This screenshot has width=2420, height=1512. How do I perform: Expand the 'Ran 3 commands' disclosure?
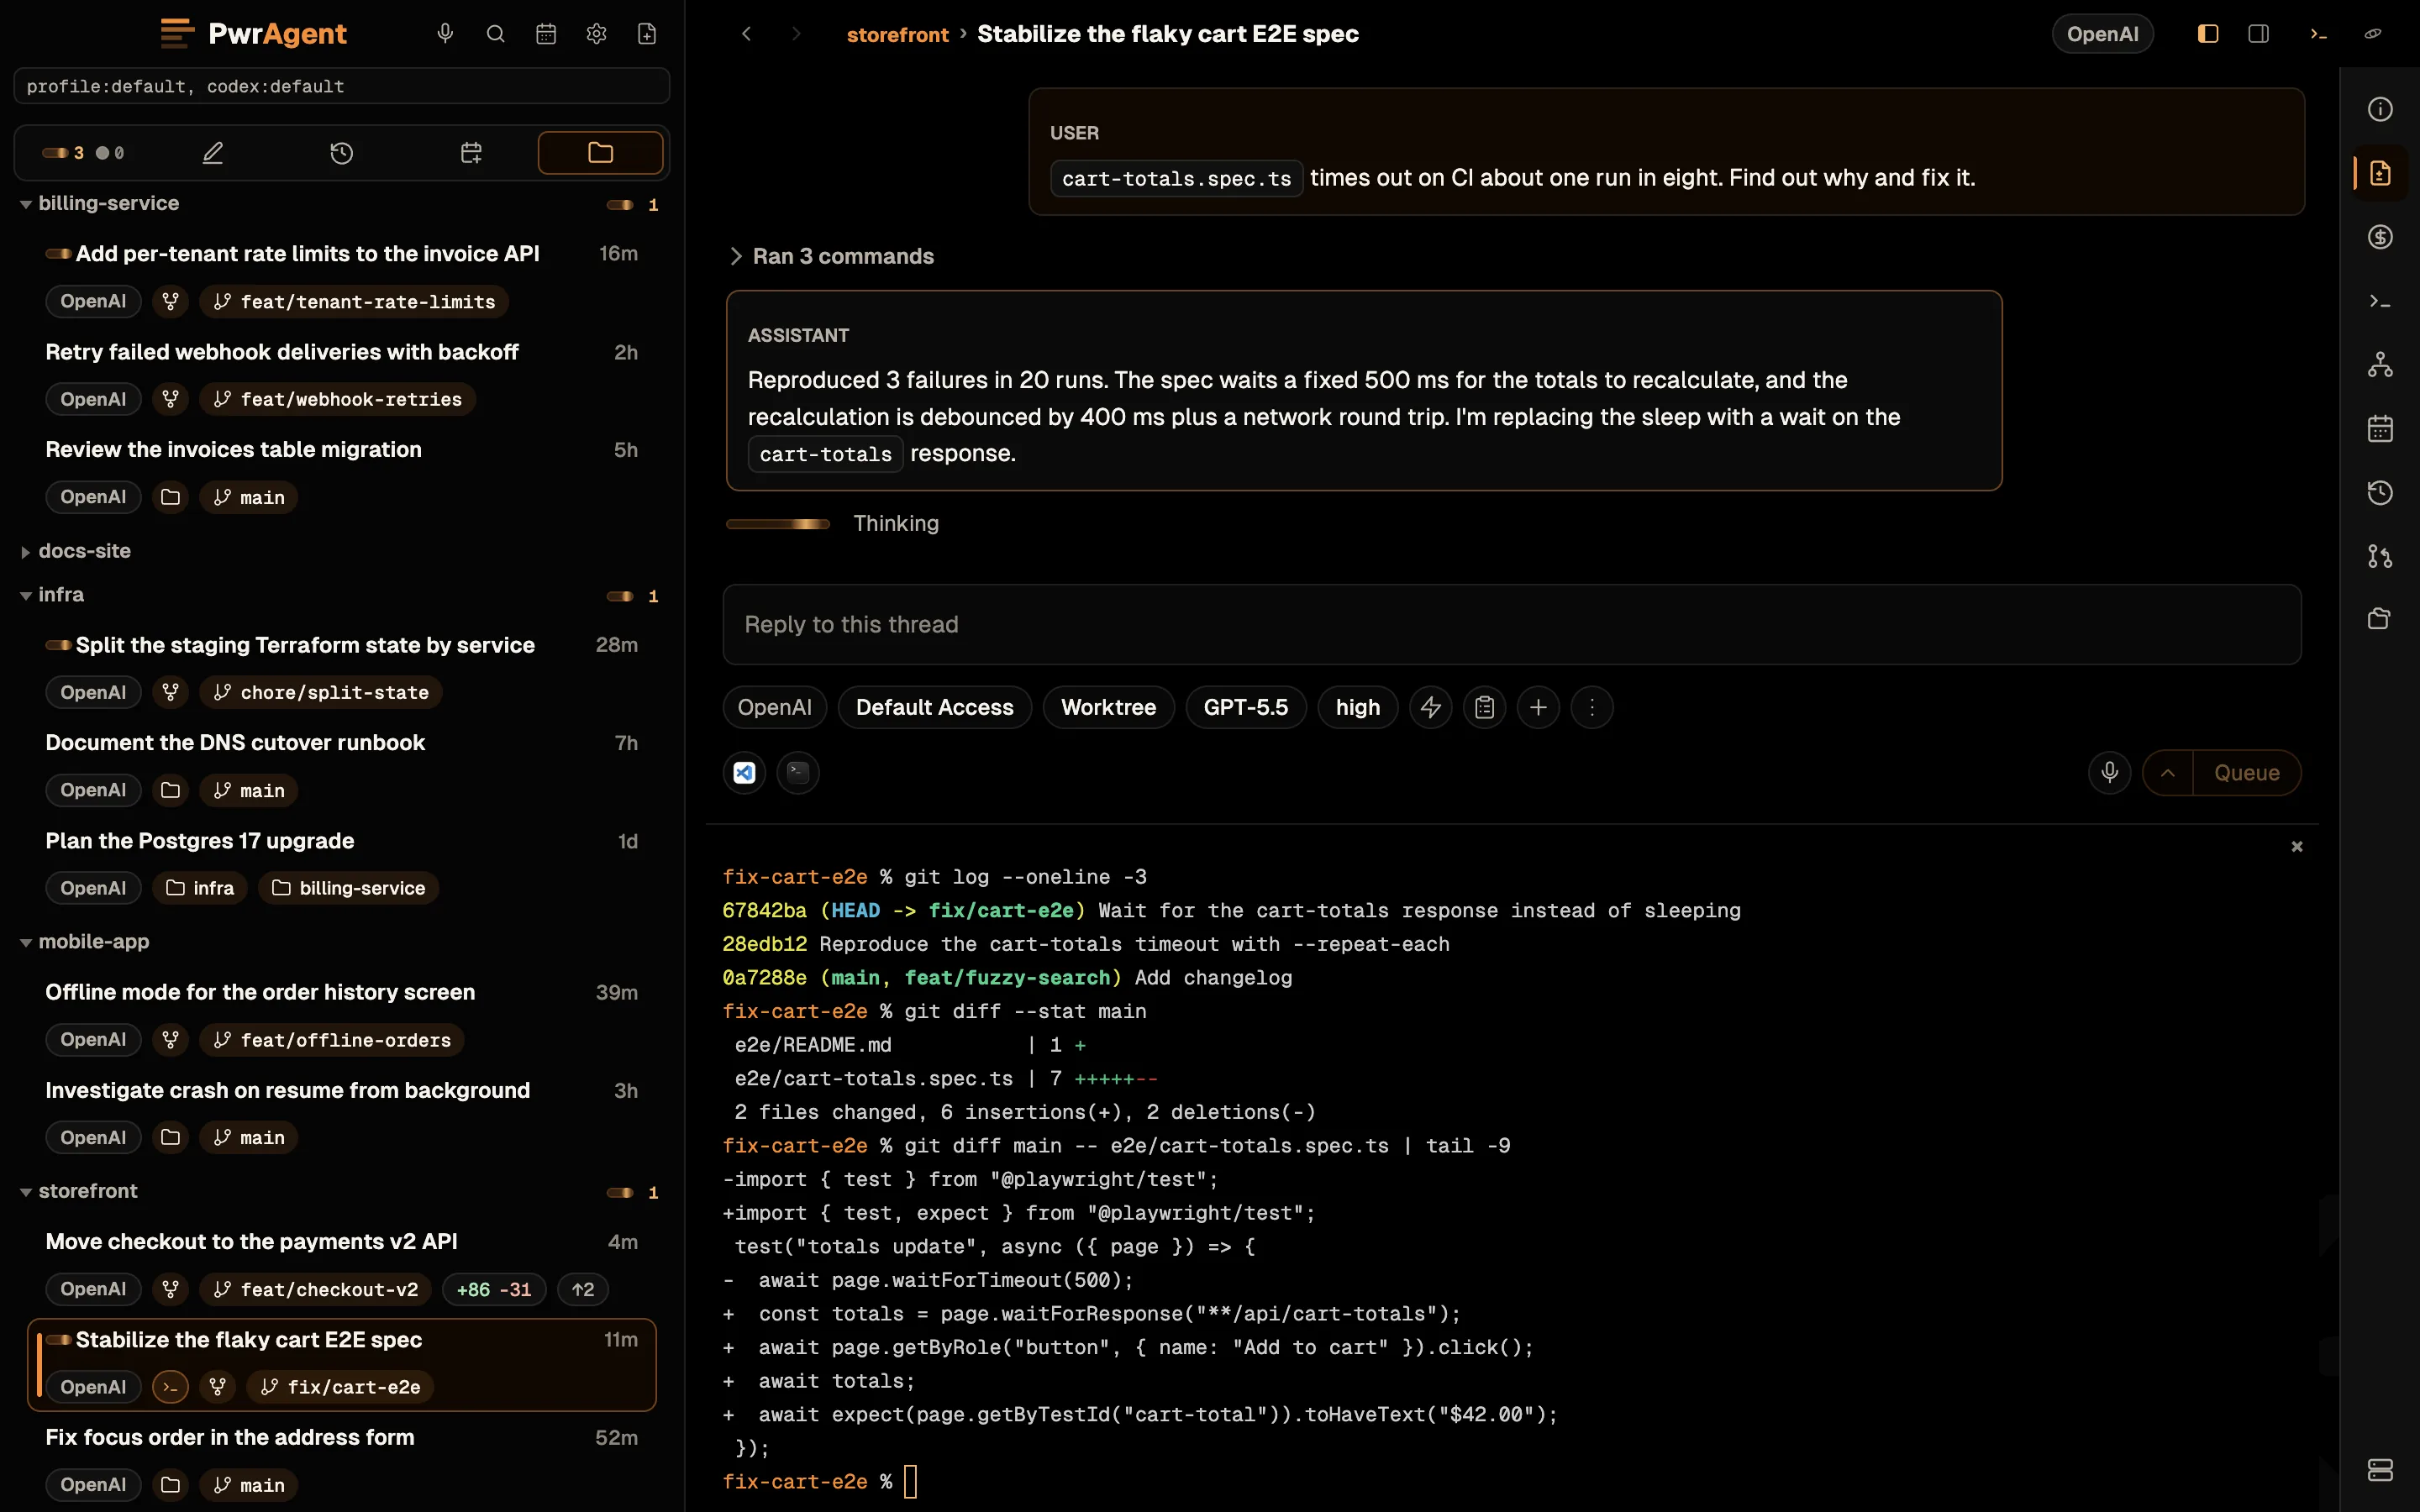coord(833,256)
